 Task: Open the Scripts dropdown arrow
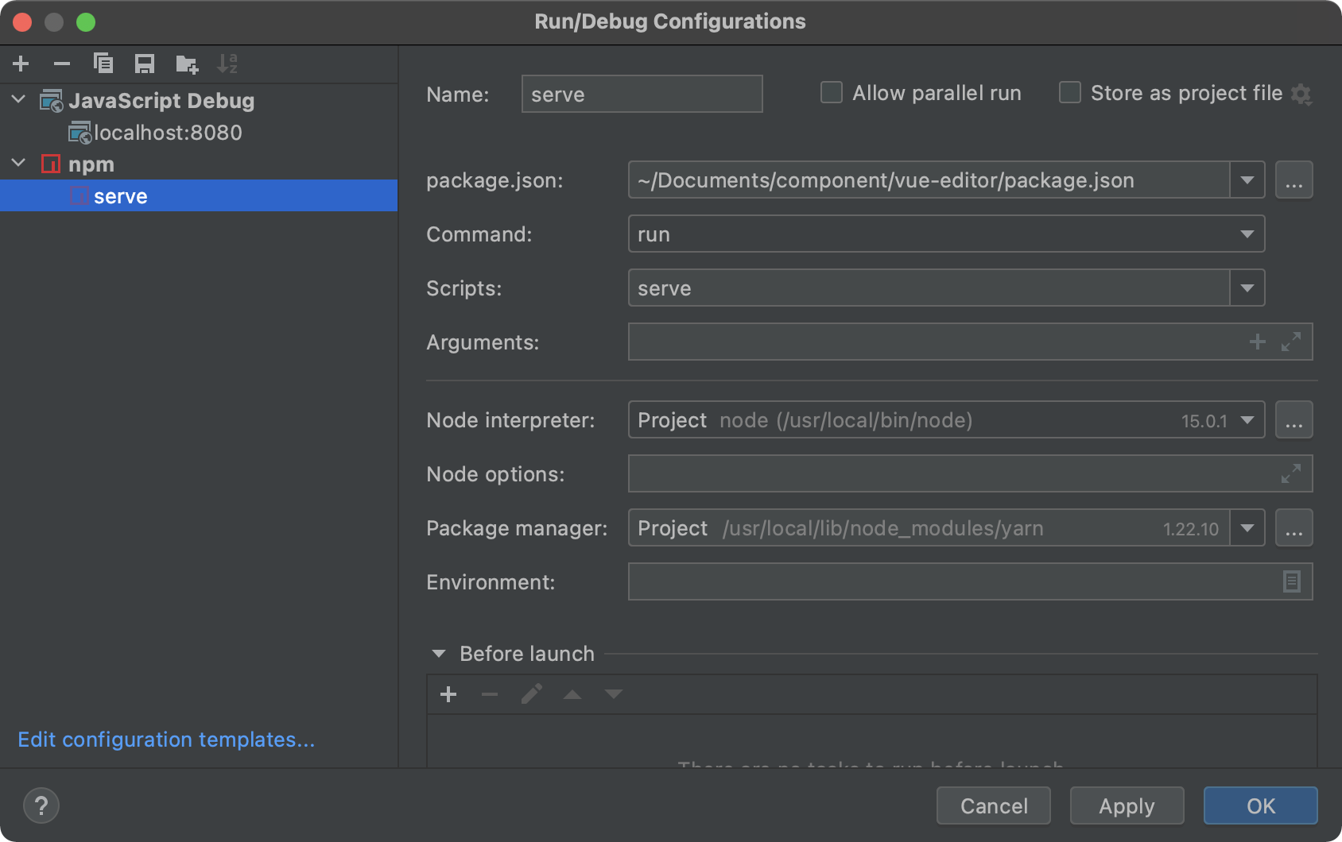click(1247, 288)
